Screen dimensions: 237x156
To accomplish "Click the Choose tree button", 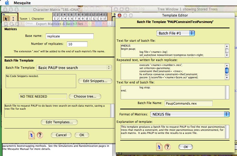I will point(85,97).
